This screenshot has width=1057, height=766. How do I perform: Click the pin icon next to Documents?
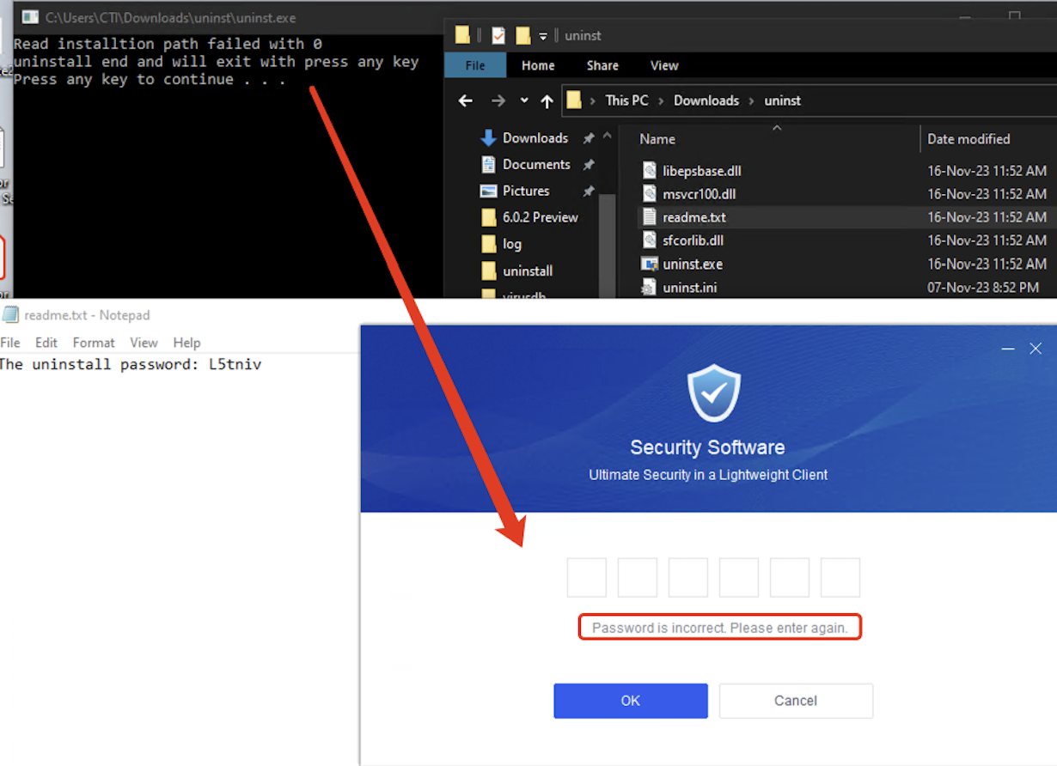pyautogui.click(x=589, y=165)
